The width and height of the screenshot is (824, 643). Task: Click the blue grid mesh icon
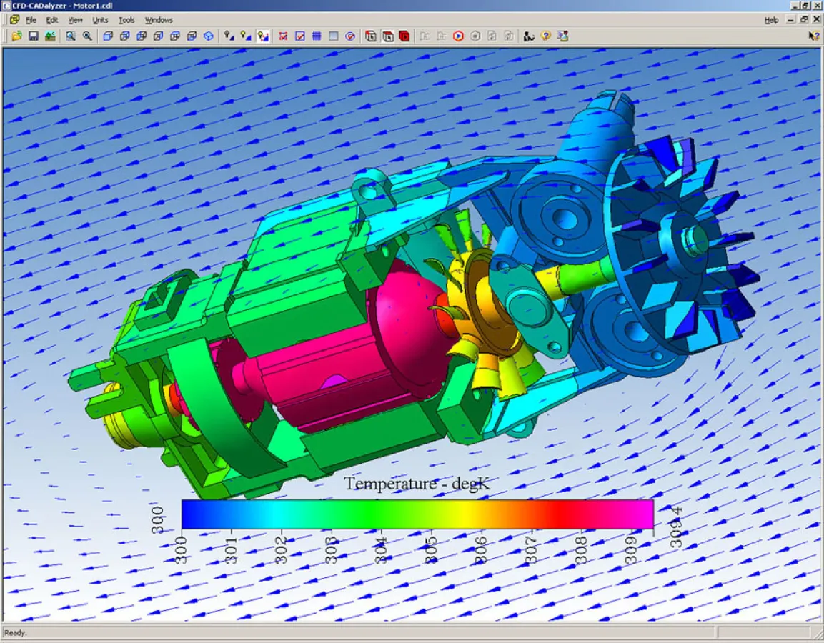coord(317,36)
